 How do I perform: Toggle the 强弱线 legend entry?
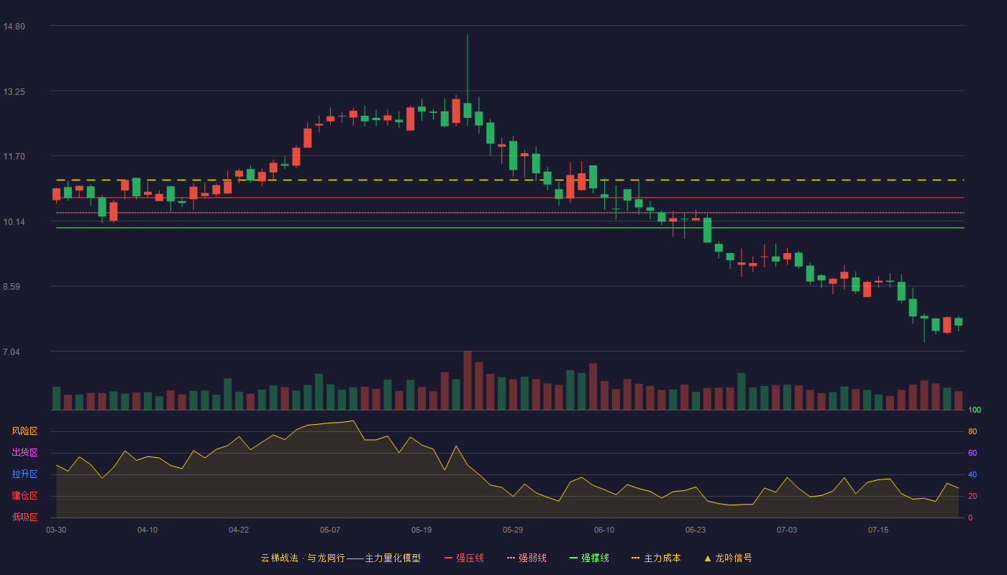[x=527, y=558]
